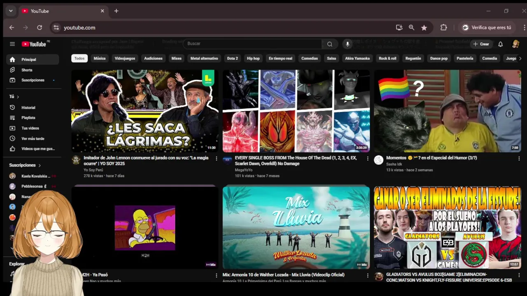This screenshot has height=296, width=527.
Task: Open the EVERY SINGLE BOSS video title
Action: point(296,161)
